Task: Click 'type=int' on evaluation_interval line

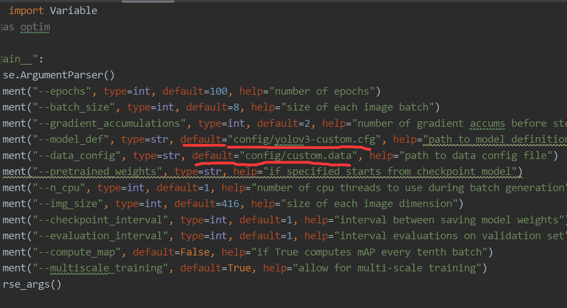Action: pos(204,236)
